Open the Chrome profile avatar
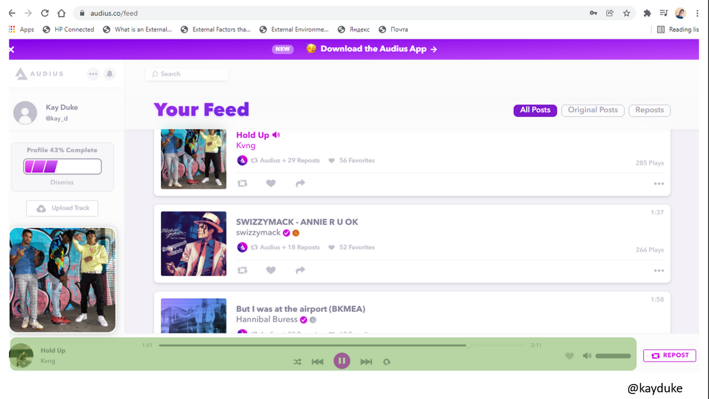Viewport: 709px width, 399px height. click(681, 13)
